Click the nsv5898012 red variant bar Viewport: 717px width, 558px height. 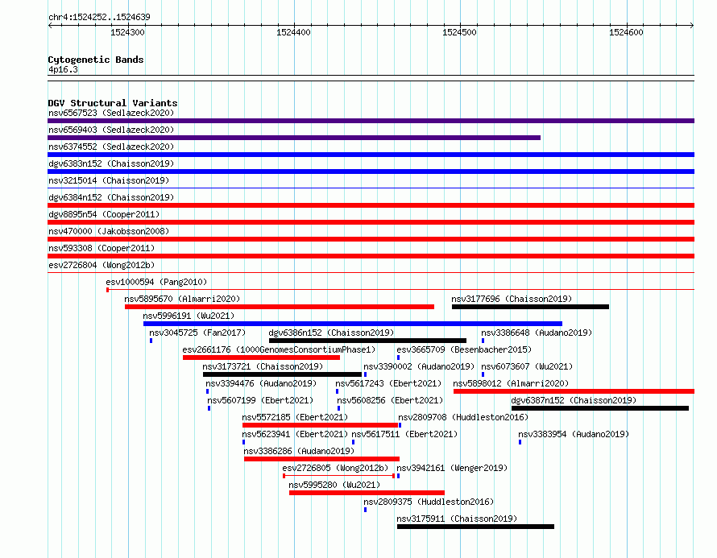click(574, 391)
